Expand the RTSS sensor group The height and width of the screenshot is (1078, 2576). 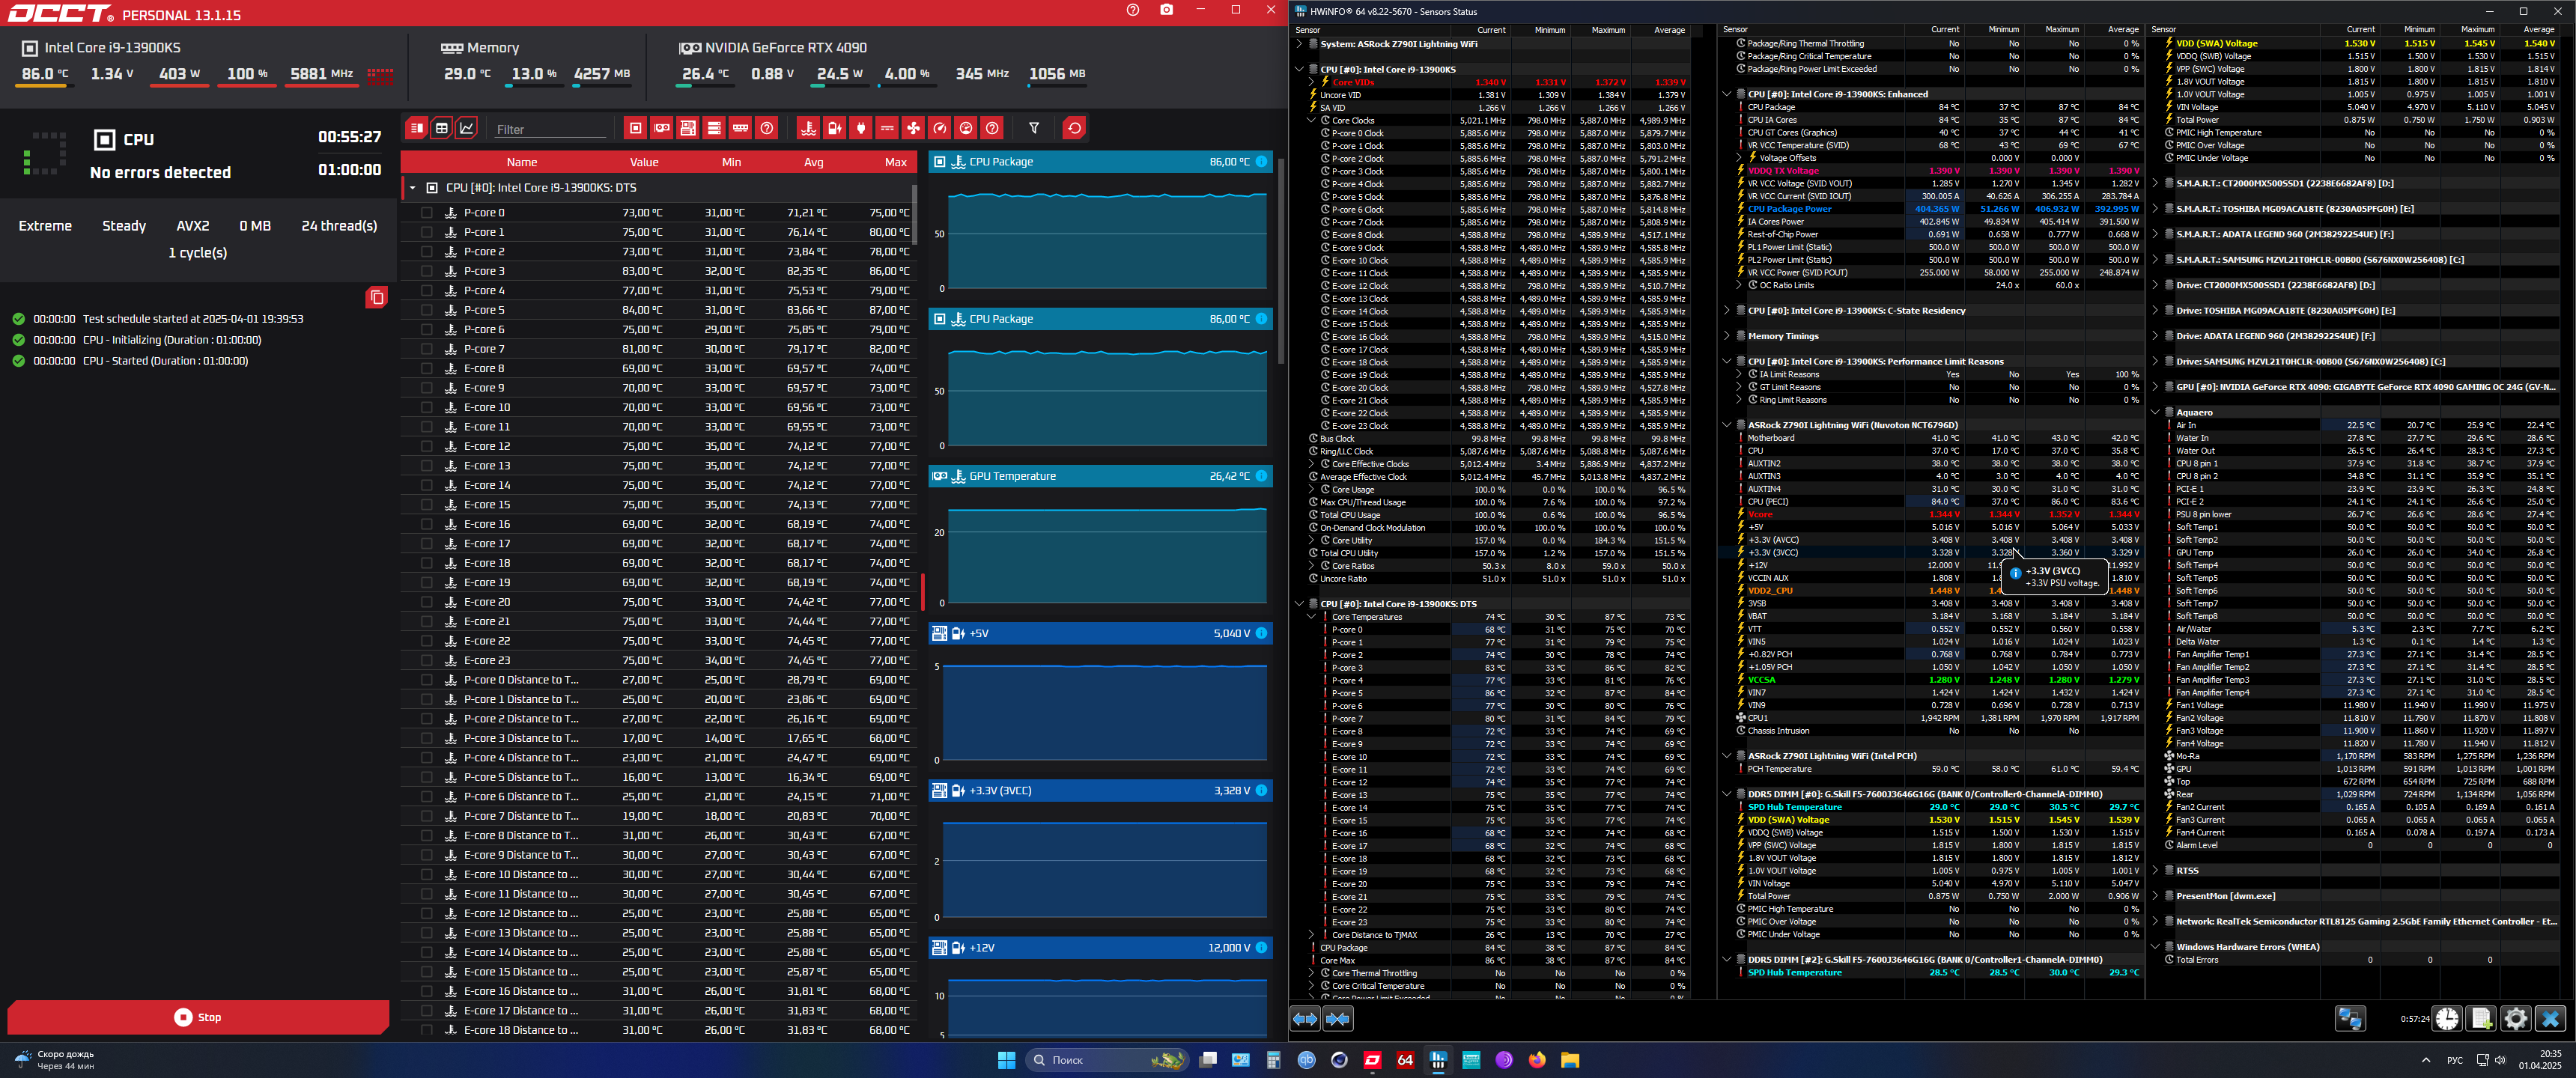[2155, 870]
